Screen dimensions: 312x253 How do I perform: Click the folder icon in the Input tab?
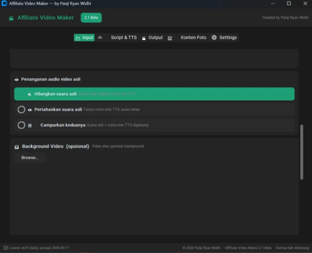[x=78, y=38]
